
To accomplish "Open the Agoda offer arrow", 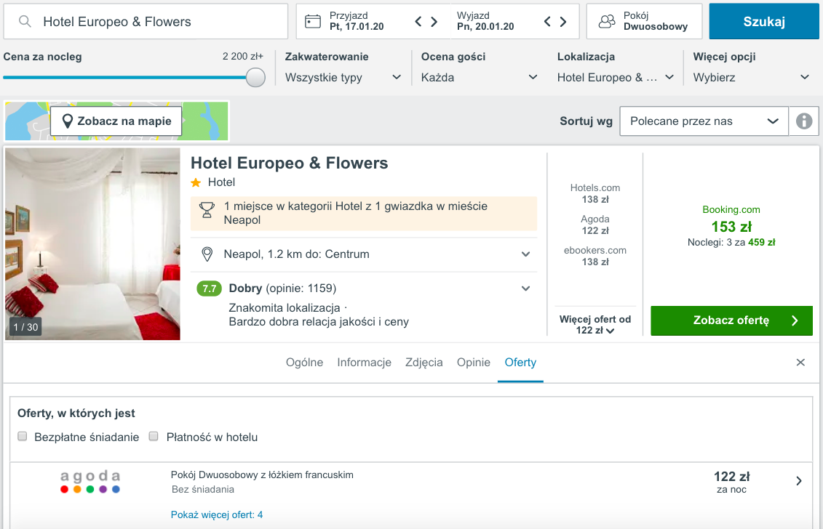I will point(799,480).
